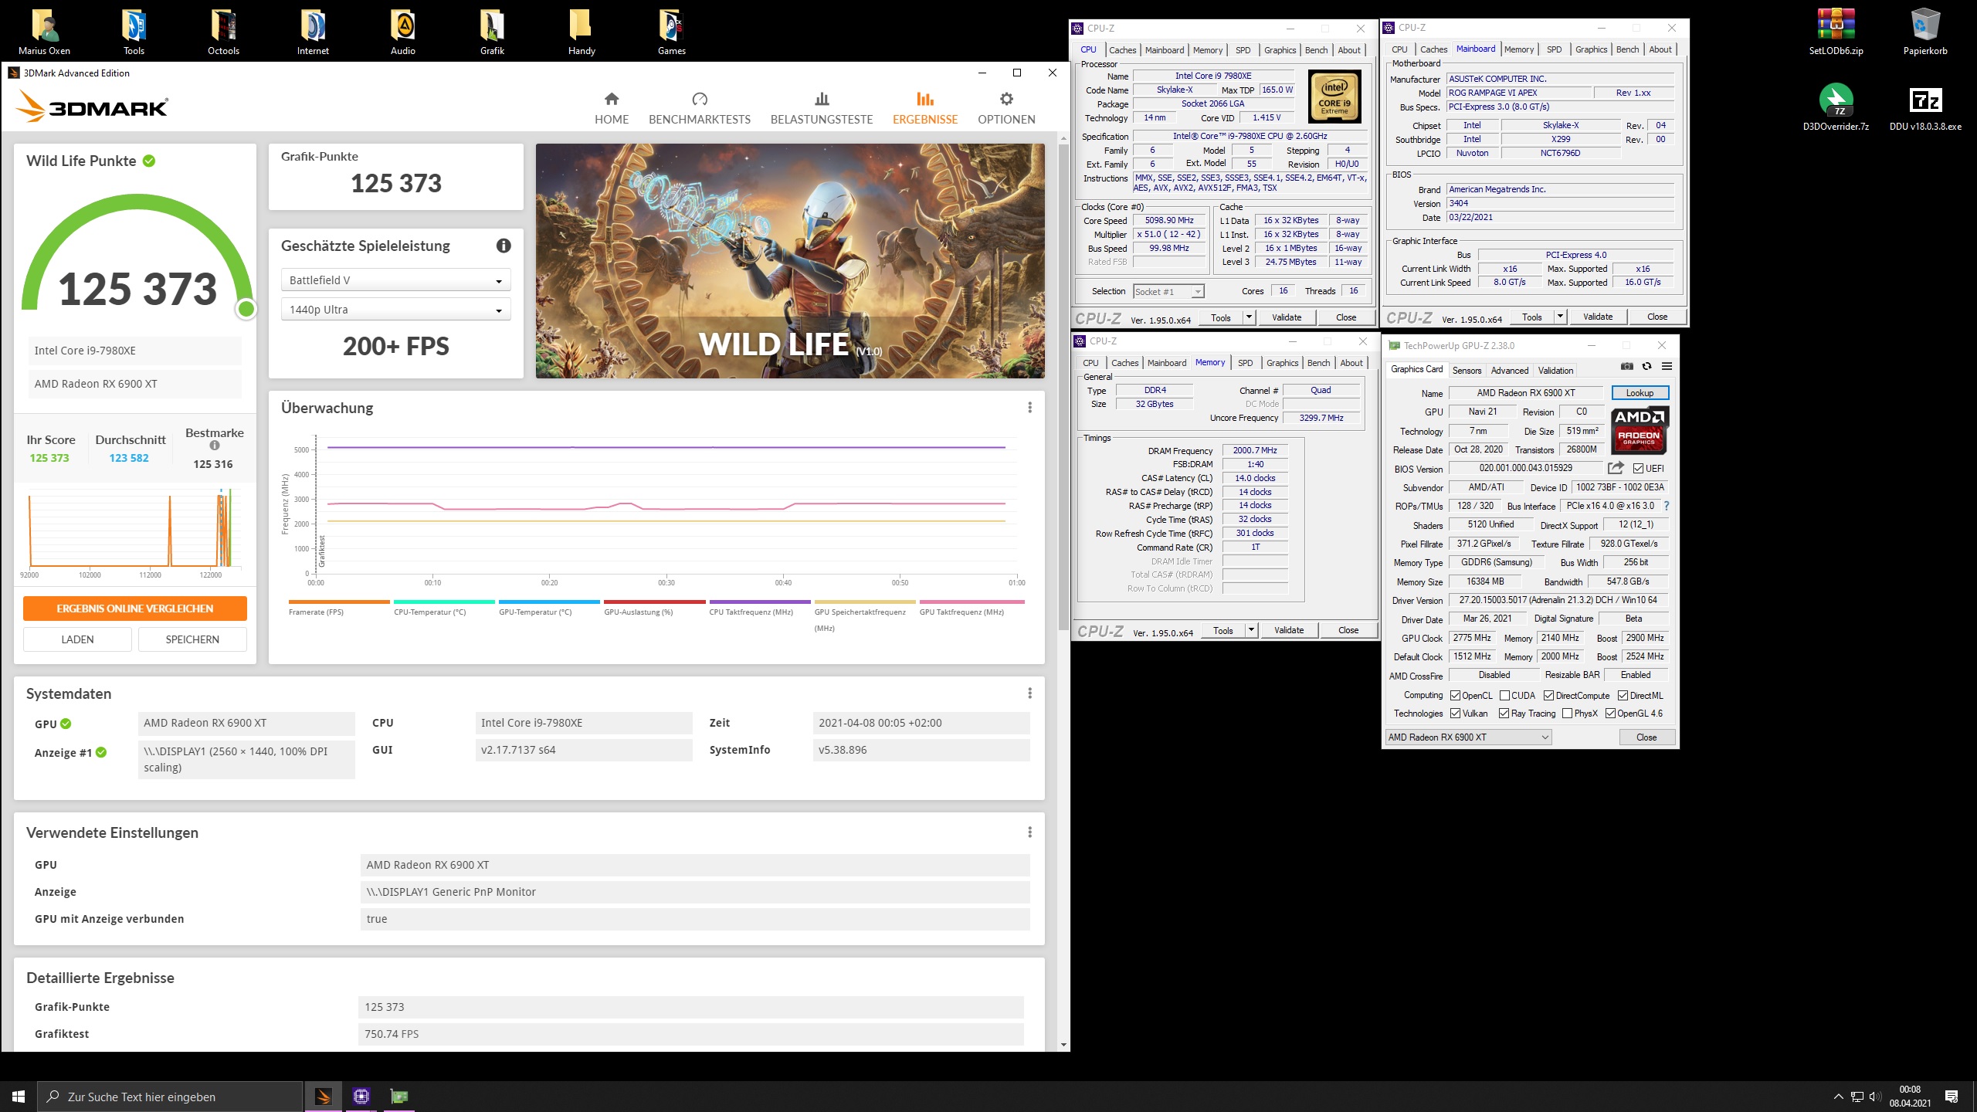The width and height of the screenshot is (1977, 1112).
Task: Switch to BELASTUNGSTESTE tab in 3DMark
Action: click(x=822, y=108)
